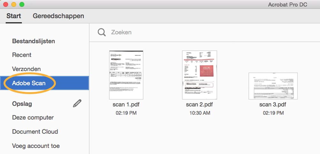This screenshot has height=154, width=320.
Task: Click Voeg account toe link
Action: pos(36,146)
